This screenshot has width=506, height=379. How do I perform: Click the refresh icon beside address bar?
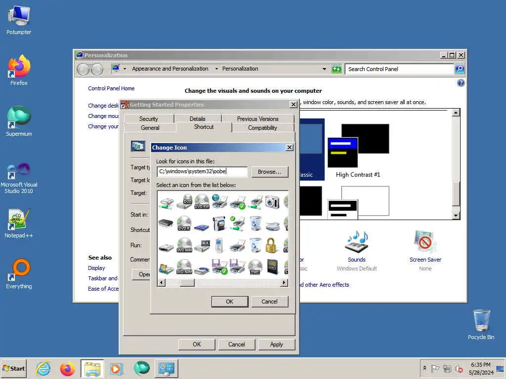tap(337, 69)
